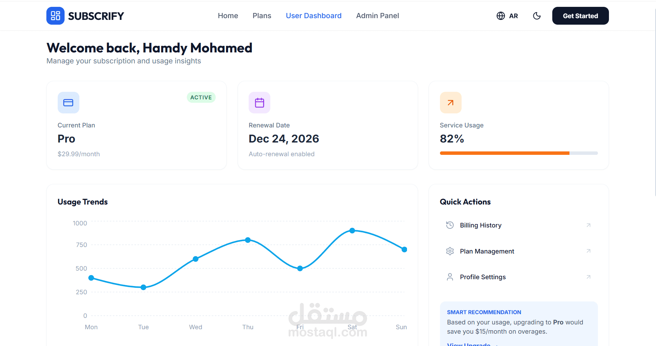Switch language to AR
This screenshot has width=656, height=346.
pos(513,16)
